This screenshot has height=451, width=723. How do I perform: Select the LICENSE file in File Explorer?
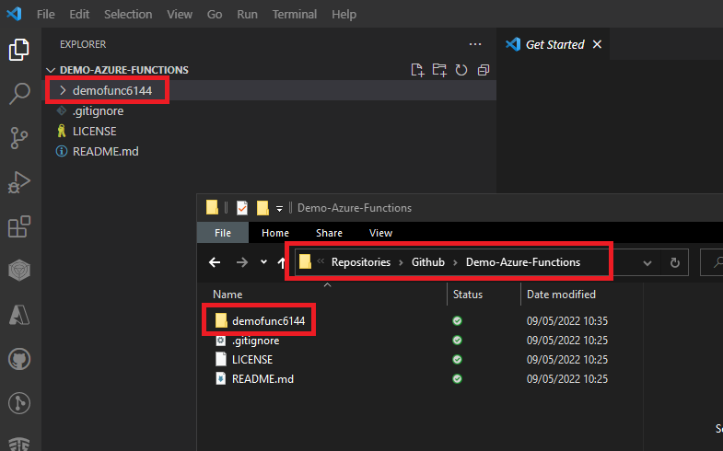click(x=251, y=359)
